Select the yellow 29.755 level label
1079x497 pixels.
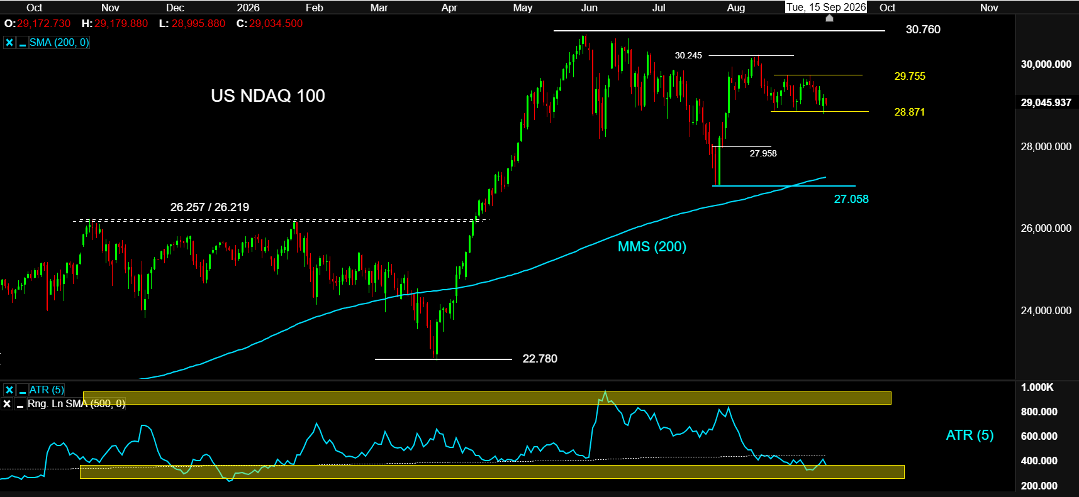click(910, 76)
